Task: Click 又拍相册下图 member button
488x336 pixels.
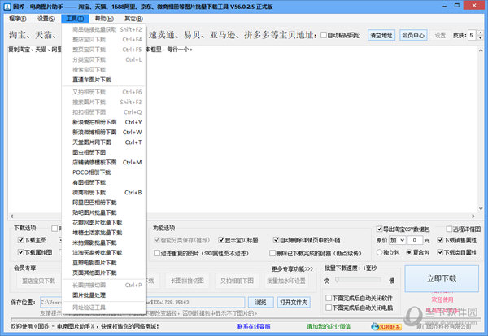Action: (237, 281)
